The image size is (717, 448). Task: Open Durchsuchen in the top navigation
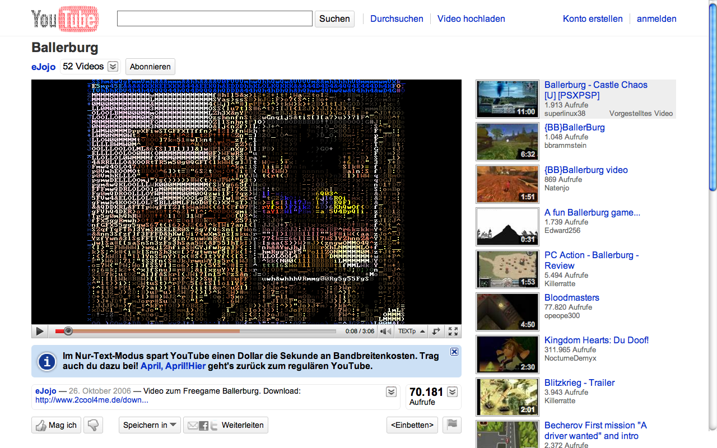(397, 18)
